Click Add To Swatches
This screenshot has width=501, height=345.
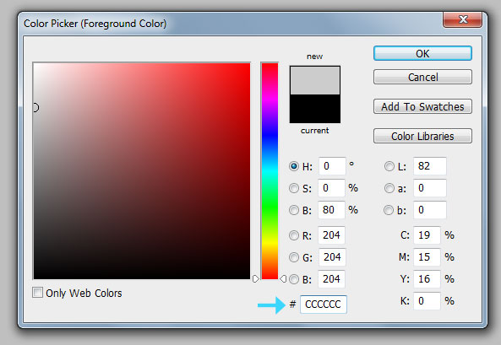(422, 106)
